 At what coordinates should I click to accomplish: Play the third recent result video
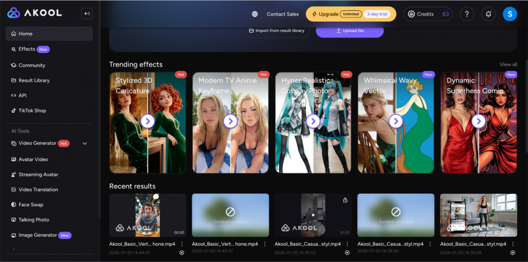pyautogui.click(x=313, y=215)
